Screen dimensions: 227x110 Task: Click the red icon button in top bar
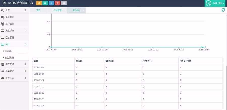(x=58, y=3)
